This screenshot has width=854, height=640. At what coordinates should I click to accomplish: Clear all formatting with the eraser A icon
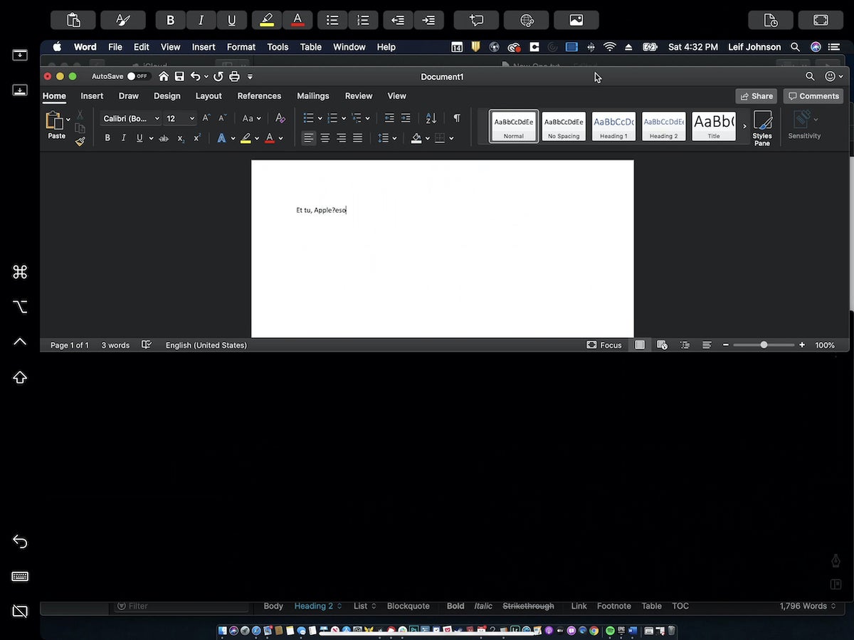pyautogui.click(x=280, y=118)
